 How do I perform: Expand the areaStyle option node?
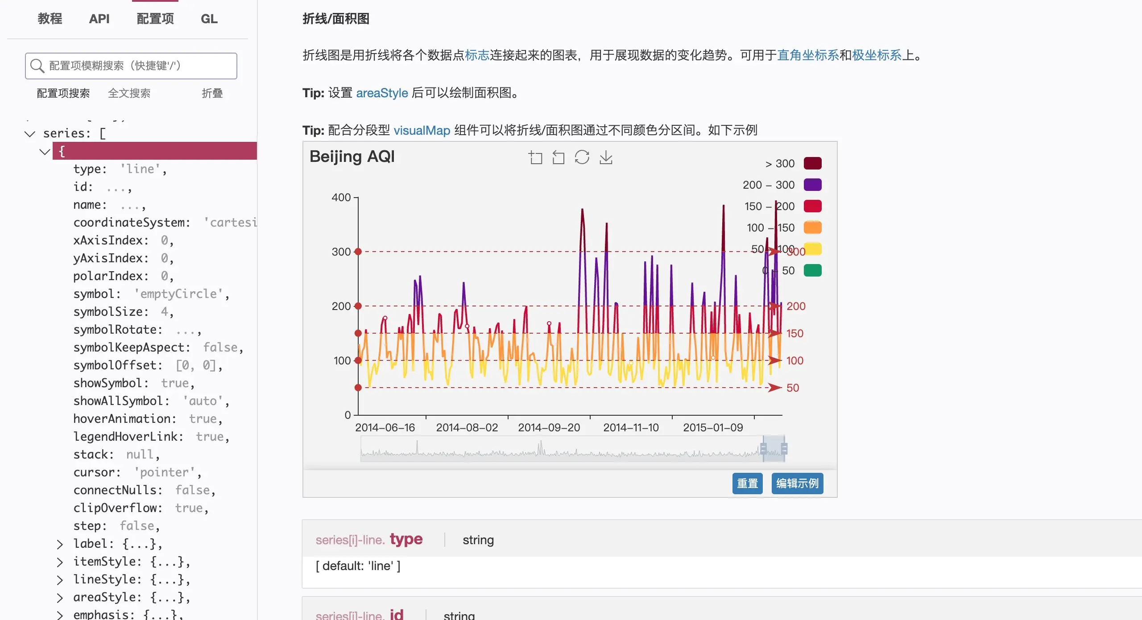tap(60, 598)
